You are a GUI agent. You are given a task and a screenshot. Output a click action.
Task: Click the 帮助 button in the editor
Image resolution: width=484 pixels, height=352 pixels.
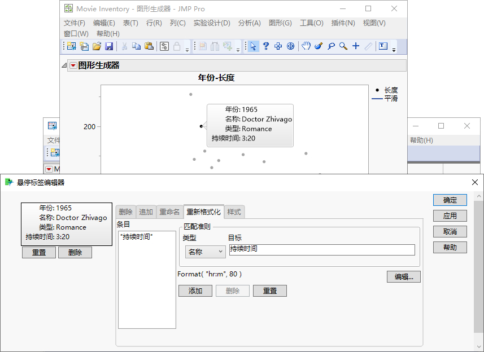coord(450,247)
